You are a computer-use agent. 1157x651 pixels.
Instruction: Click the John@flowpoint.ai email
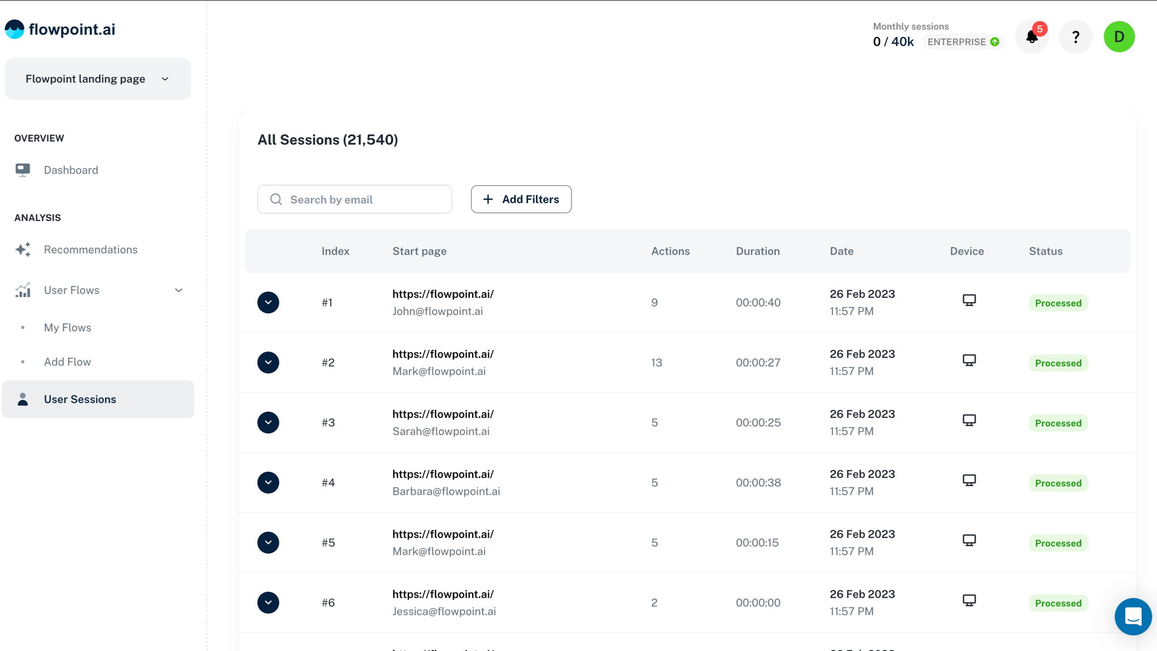(437, 311)
